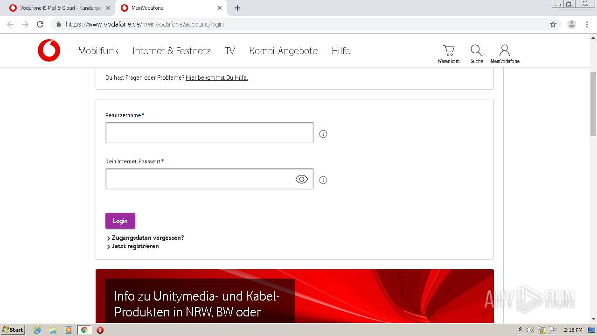Close the Vodafone E-Mail & Cloud tab
The image size is (597, 336).
[x=108, y=8]
